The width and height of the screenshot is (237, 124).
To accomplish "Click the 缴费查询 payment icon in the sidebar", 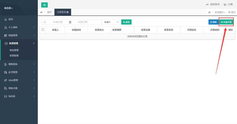I will point(6,64).
